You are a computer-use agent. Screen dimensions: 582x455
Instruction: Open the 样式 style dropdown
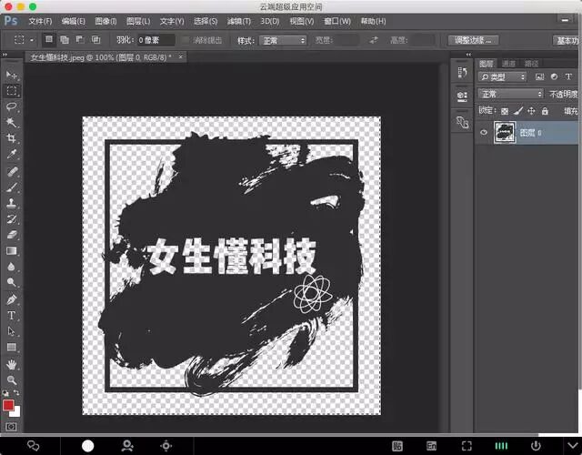[283, 40]
